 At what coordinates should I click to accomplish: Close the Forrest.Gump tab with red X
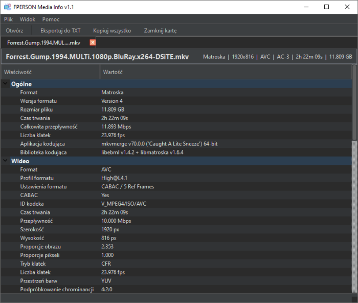pos(93,42)
